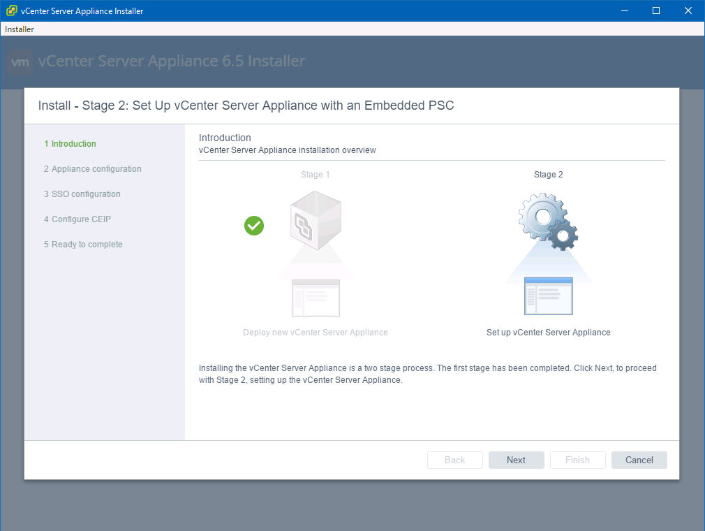The image size is (705, 531).
Task: Click 'Set up vCenter Server Appliance' caption
Action: [x=549, y=333]
